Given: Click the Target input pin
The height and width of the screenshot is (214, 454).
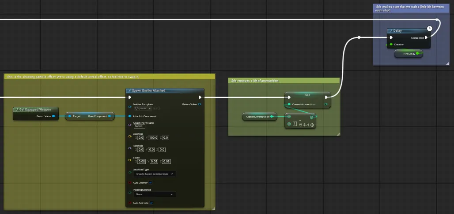Looking at the screenshot, I should tap(70, 116).
